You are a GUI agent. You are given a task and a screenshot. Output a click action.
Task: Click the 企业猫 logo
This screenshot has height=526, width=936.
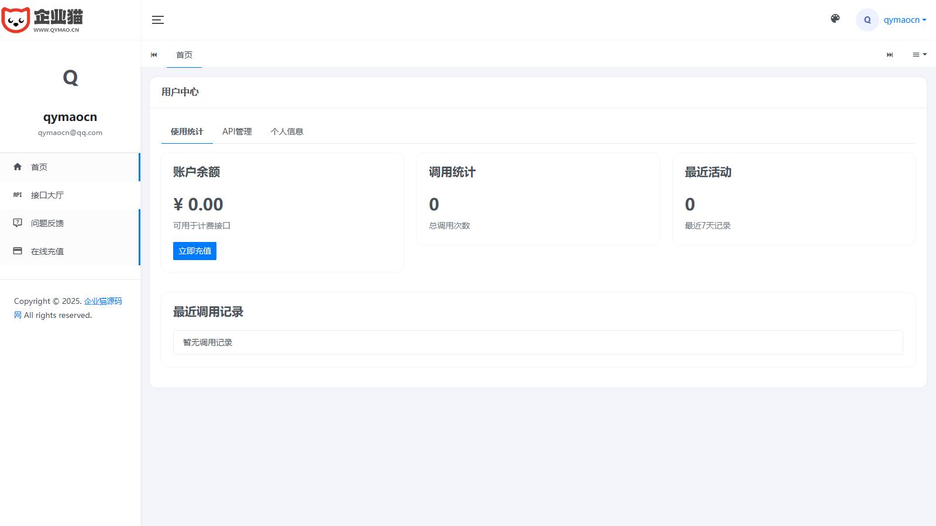(42, 20)
